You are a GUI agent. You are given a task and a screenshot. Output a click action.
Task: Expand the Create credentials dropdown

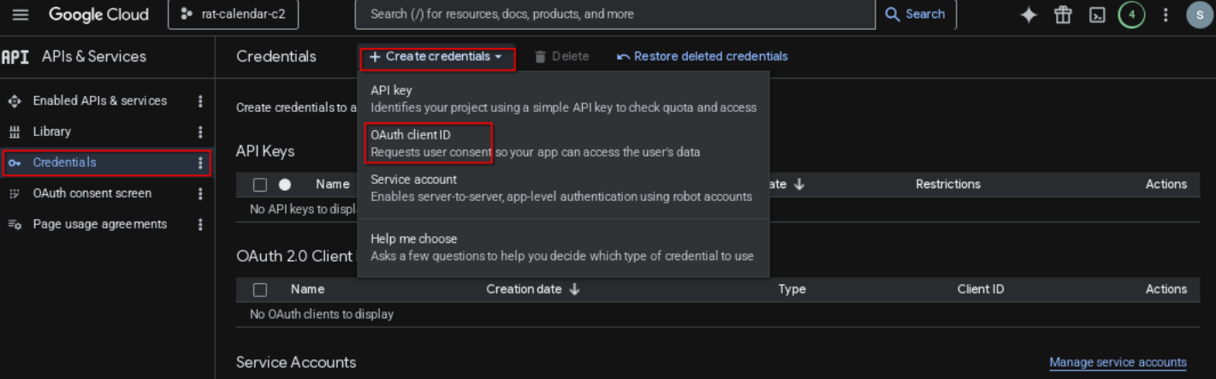point(437,56)
